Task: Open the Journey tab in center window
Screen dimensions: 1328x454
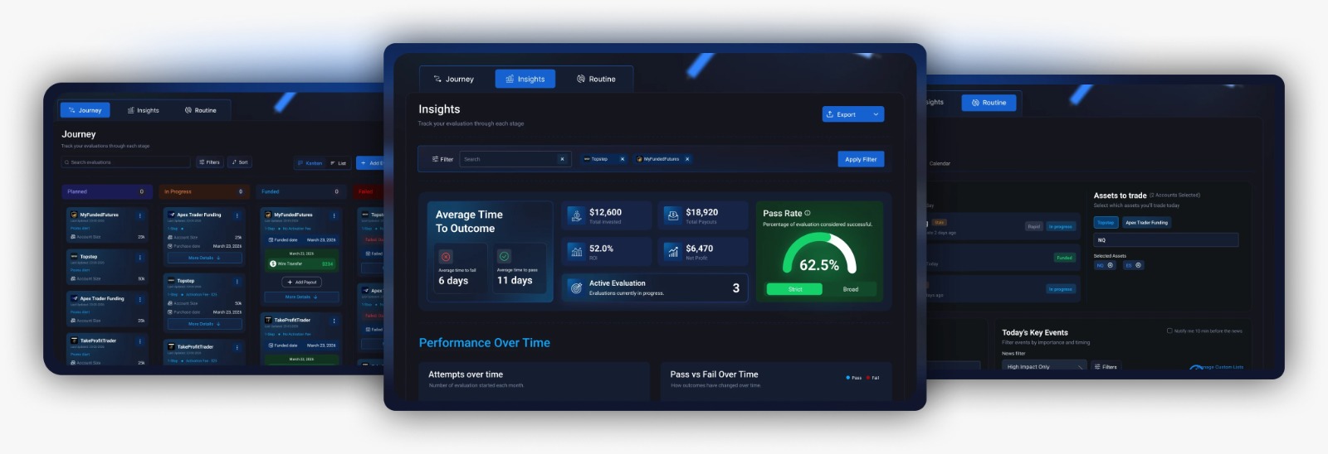Action: coord(454,79)
